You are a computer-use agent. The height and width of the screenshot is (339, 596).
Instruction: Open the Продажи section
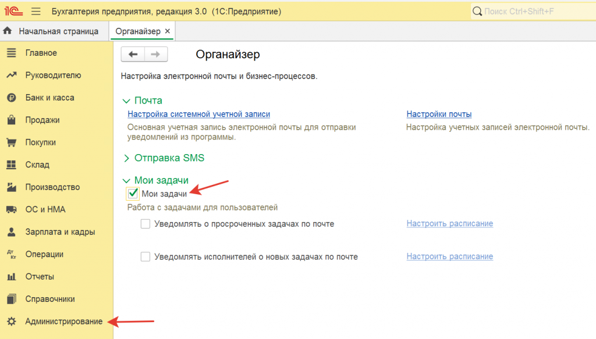tap(42, 120)
